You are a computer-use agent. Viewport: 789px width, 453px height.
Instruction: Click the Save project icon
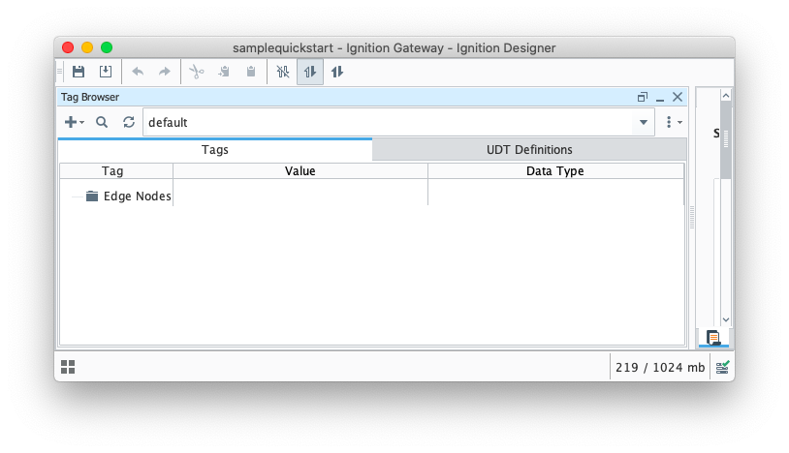click(x=79, y=72)
